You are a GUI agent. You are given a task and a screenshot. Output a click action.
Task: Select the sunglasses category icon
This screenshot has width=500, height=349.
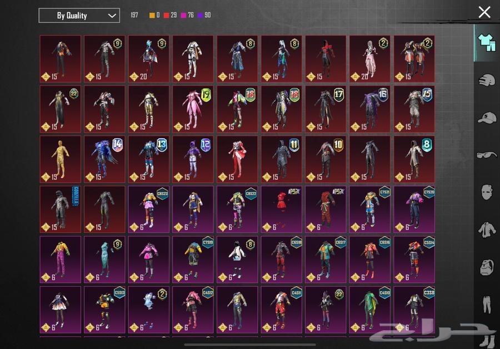[487, 155]
